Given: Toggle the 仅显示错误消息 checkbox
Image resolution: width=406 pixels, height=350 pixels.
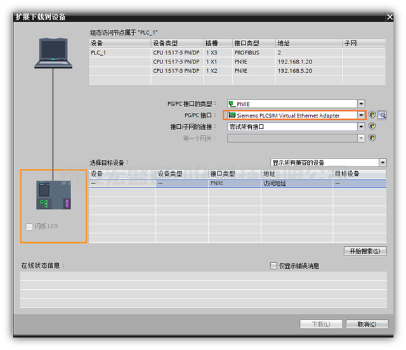Looking at the screenshot, I should pos(273,266).
